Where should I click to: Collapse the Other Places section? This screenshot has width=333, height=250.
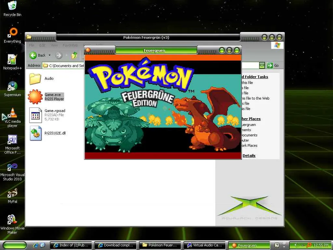[251, 119]
